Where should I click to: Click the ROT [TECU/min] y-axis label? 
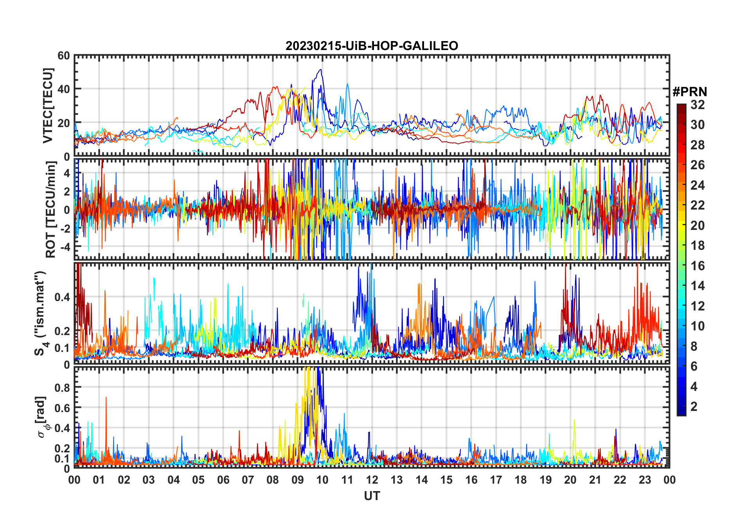[x=50, y=209]
